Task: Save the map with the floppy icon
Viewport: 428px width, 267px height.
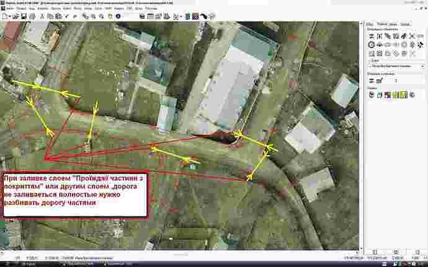Action: (x=24, y=17)
